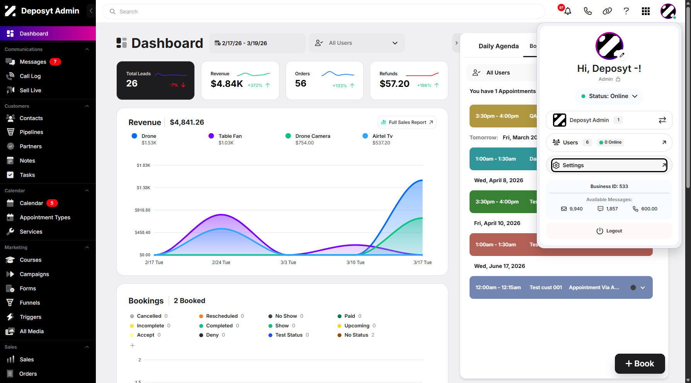Open the date range picker 2/17/26 - 3/19/26
691x383 pixels.
click(257, 43)
